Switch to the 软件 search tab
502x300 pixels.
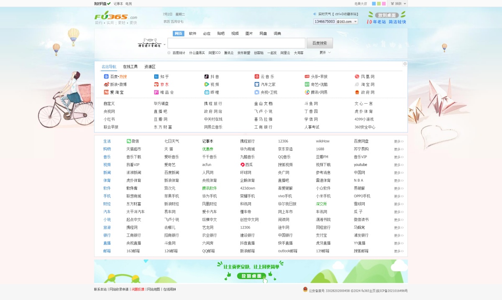point(192,33)
